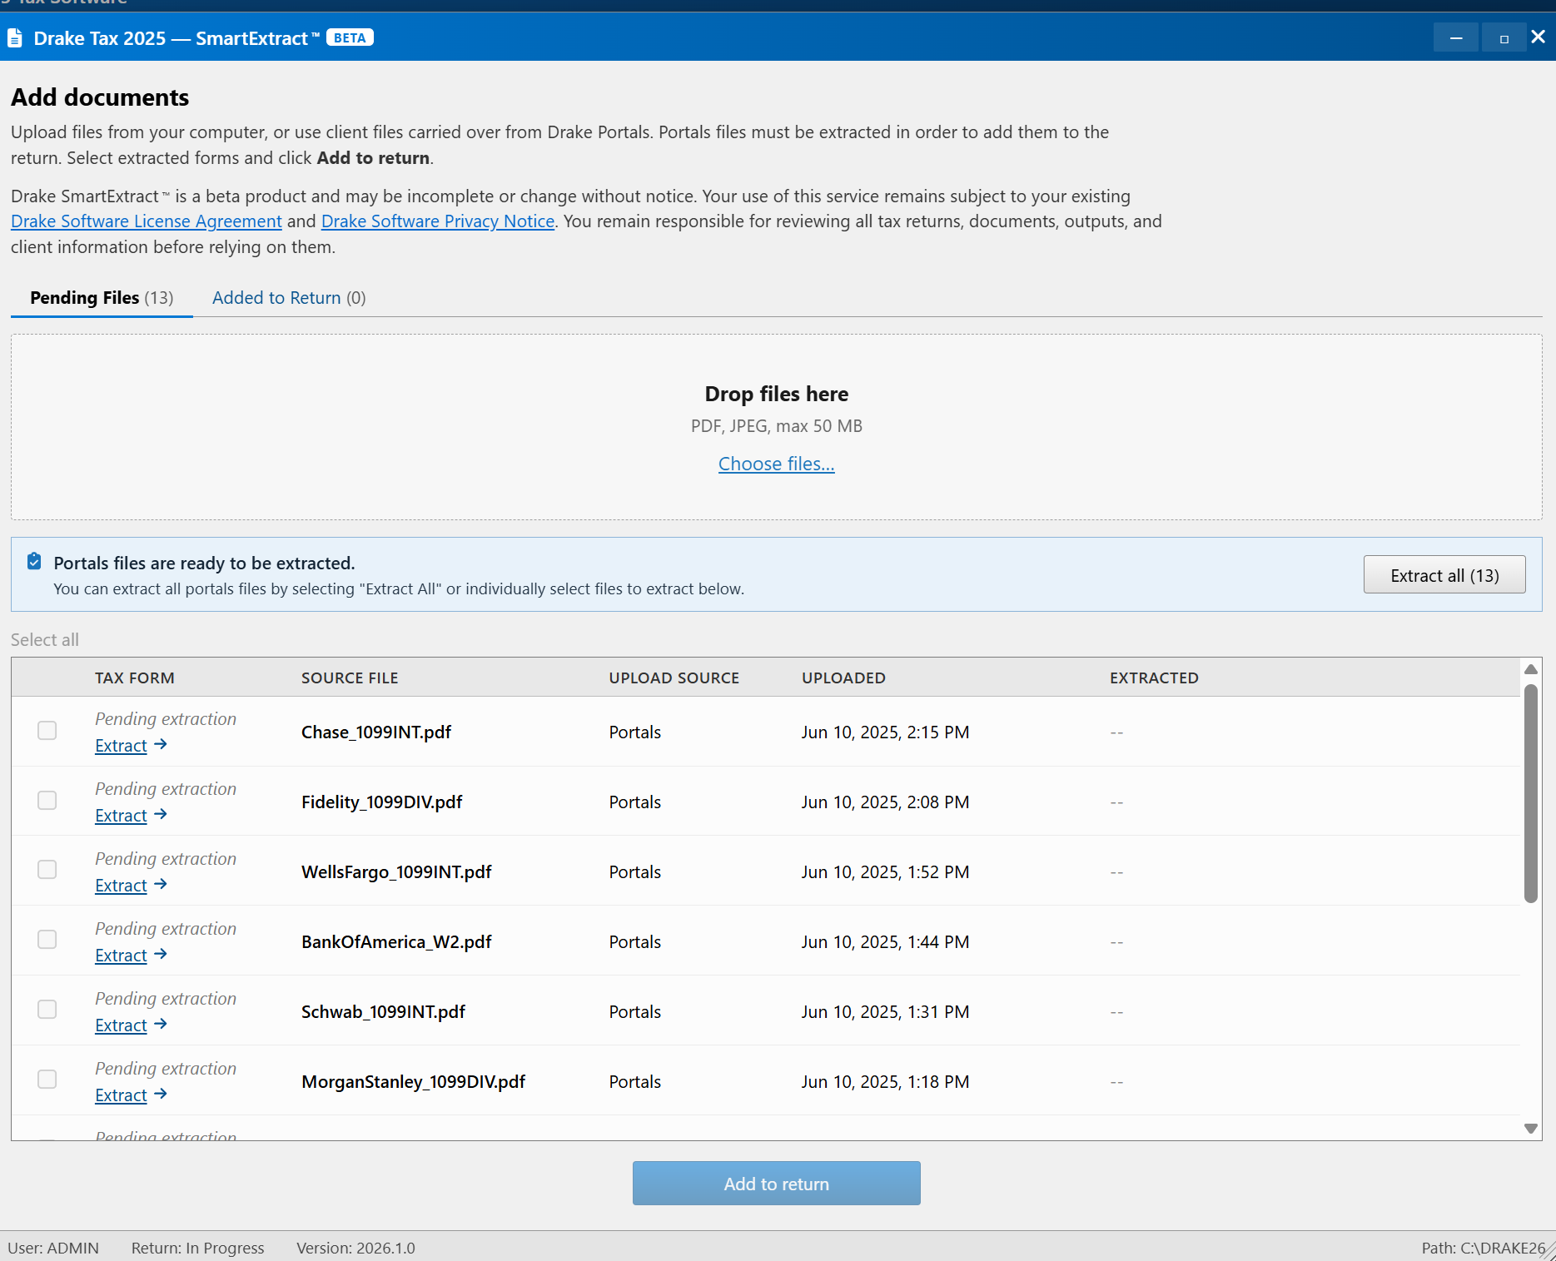Open the Added to Return tab
The height and width of the screenshot is (1261, 1556).
click(289, 298)
